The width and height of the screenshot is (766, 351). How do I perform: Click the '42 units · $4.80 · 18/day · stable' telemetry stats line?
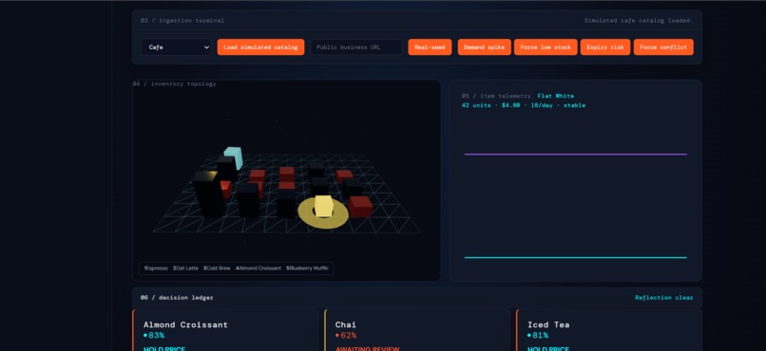(x=524, y=105)
